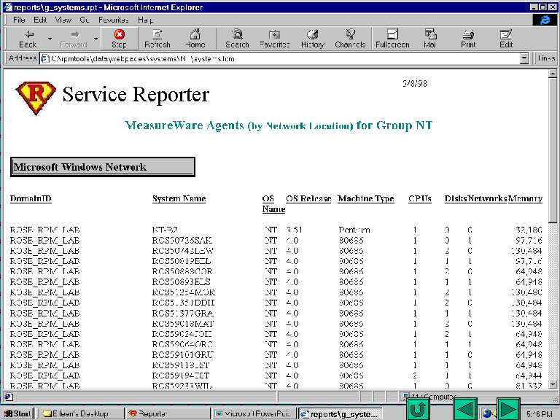The image size is (560, 420).
Task: Go to the Home page
Action: click(x=195, y=39)
